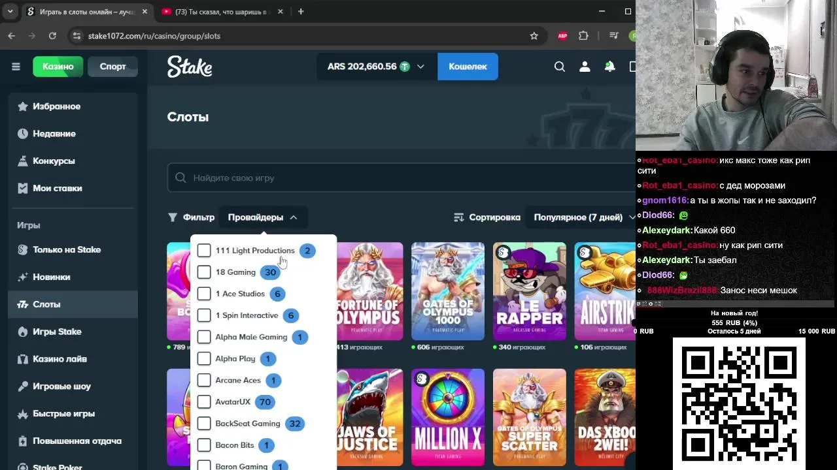The height and width of the screenshot is (470, 837).
Task: Open Gates of Olympus Super Scatter game
Action: 530,418
